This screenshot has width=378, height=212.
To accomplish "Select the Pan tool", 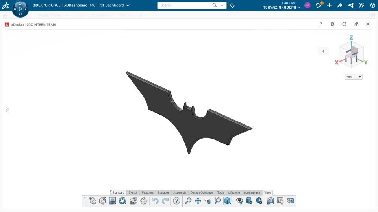I will coord(198,201).
